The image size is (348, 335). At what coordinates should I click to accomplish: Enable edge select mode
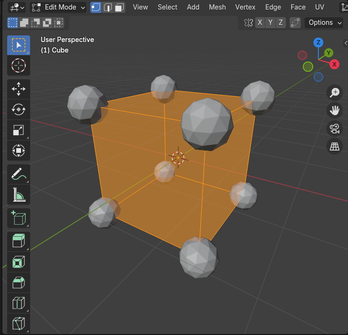click(x=108, y=7)
